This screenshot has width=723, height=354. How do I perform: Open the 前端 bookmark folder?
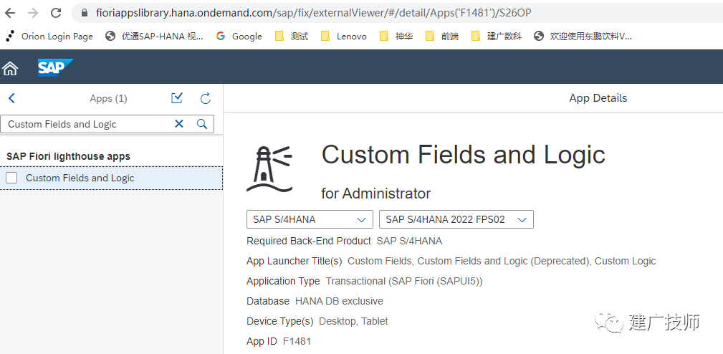pyautogui.click(x=441, y=36)
